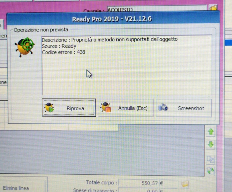Viewport: 232px width, 192px height.
Task: Click the Causale field showing ACQUISTO
Action: [x=156, y=9]
